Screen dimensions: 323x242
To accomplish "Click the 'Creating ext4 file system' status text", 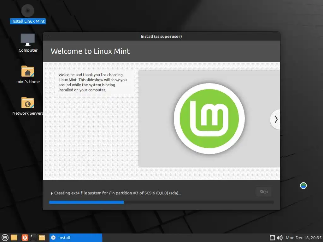I will 118,193.
